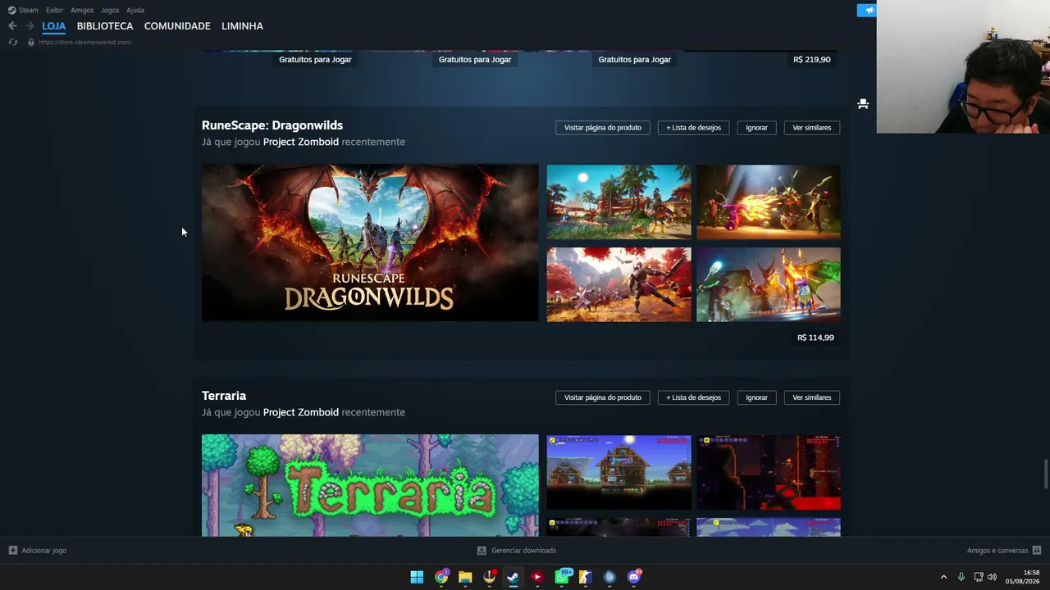Image resolution: width=1050 pixels, height=590 pixels.
Task: Click the microphone icon in system tray
Action: [x=961, y=577]
